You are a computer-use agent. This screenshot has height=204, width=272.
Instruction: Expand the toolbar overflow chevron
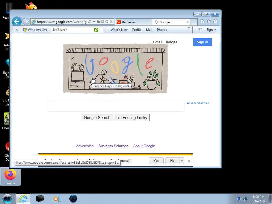pyautogui.click(x=189, y=28)
